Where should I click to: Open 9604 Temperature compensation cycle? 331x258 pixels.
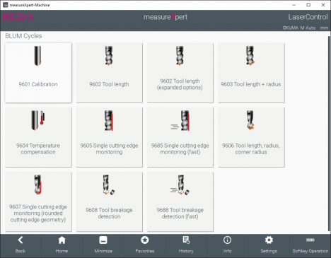[x=38, y=137]
